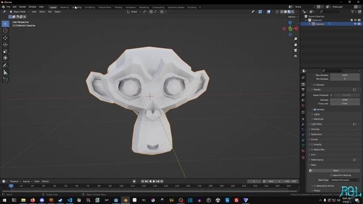Screen dimensions: 363x204
Task: Open the Tool properties tab
Action: 303,78
